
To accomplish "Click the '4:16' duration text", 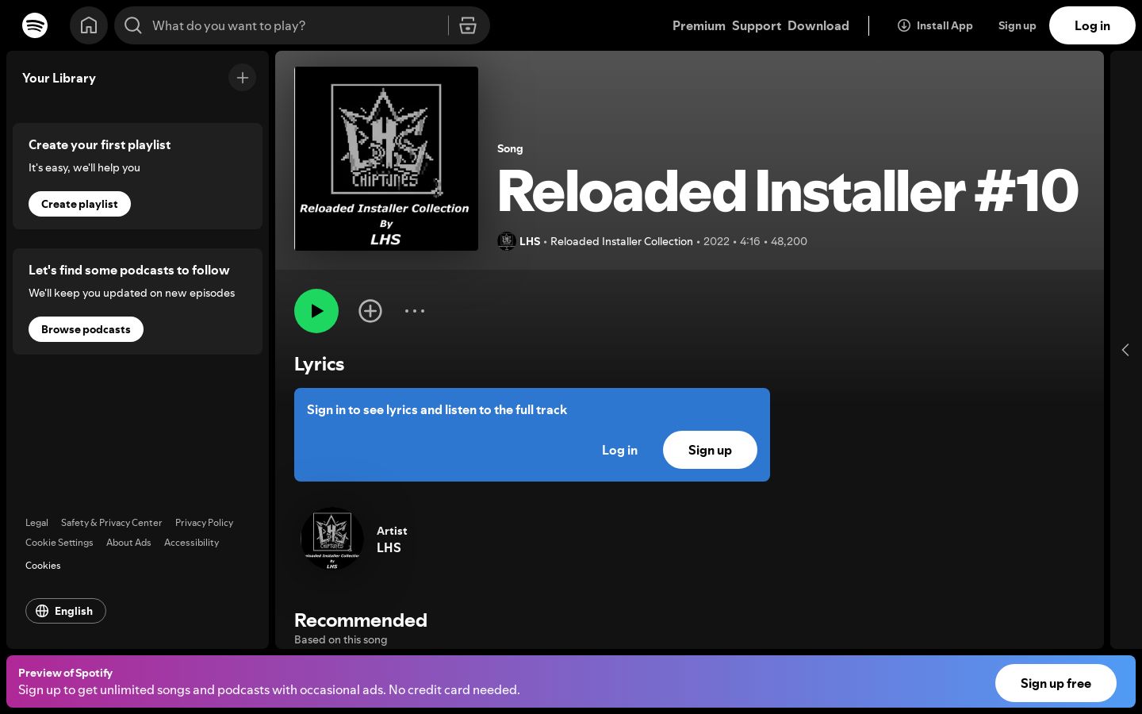I will (x=750, y=241).
